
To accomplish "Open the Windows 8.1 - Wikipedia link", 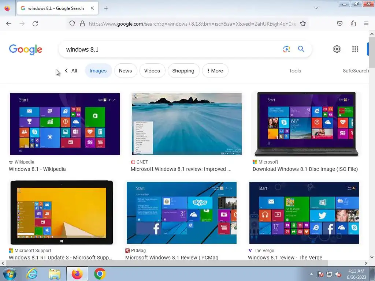I will tap(37, 169).
